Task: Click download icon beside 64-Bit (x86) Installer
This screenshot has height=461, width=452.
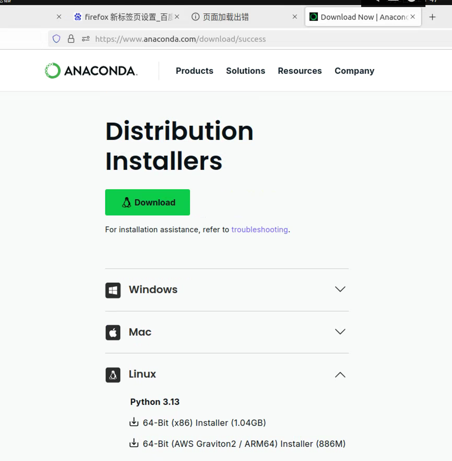Action: (x=134, y=422)
